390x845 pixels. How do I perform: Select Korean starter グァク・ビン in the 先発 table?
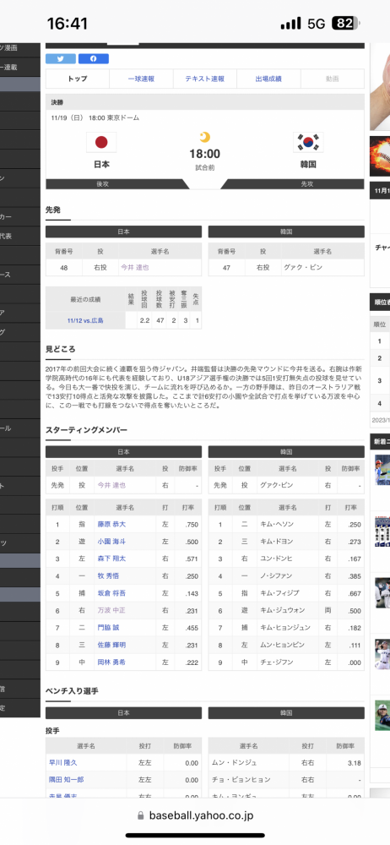305,267
